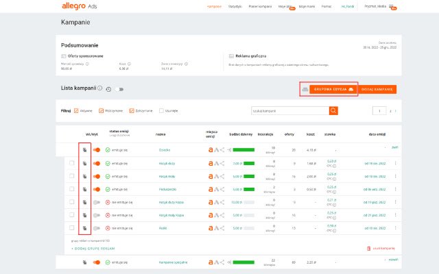
Task: Click the search magnifier button
Action: 333,111
